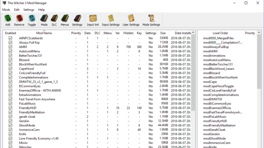Disable the AutoLootMenu mod checkbox
Image resolution: width=264 pixels, height=148 pixels.
click(10, 51)
